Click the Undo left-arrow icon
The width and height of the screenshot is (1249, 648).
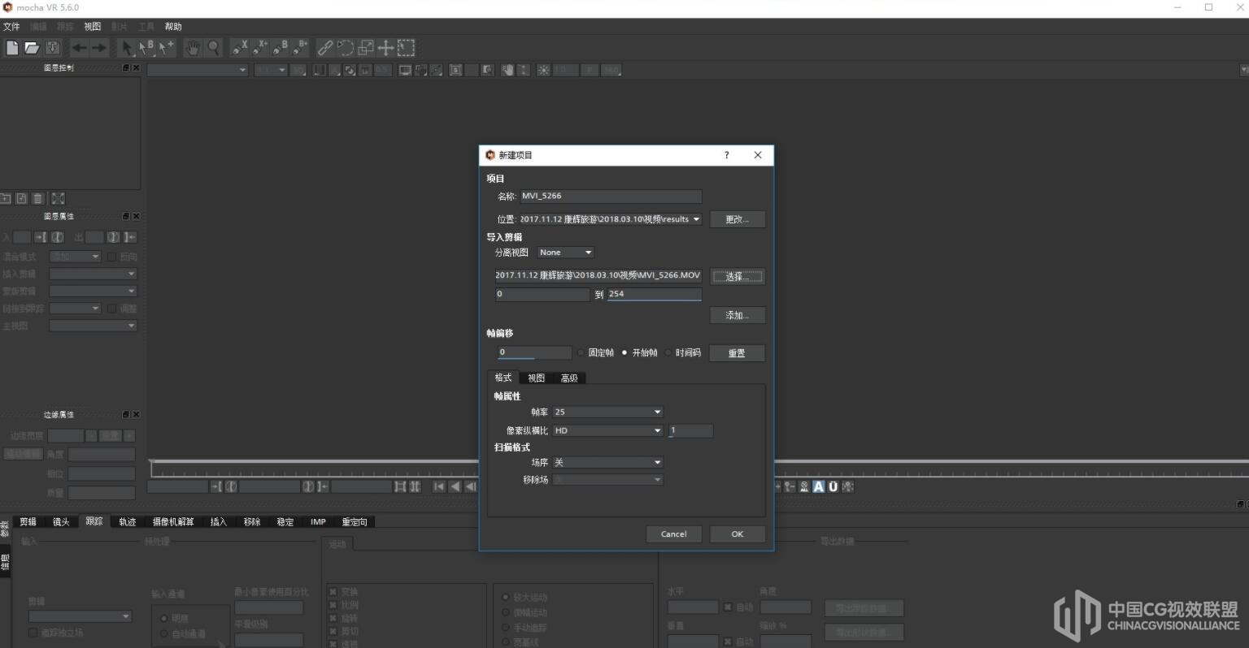pos(79,48)
